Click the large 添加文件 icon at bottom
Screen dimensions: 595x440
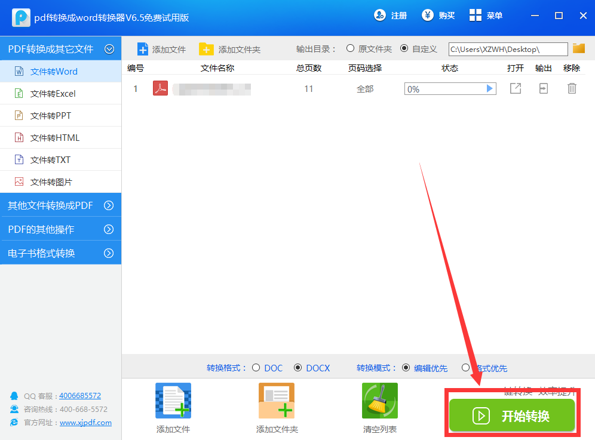[173, 400]
